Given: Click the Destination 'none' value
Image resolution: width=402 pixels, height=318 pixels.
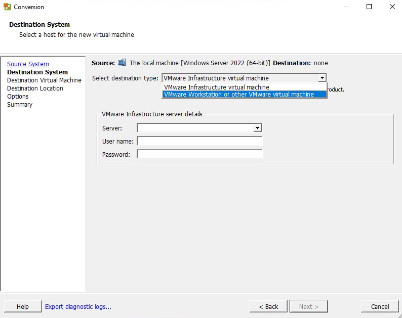Looking at the screenshot, I should [x=320, y=63].
